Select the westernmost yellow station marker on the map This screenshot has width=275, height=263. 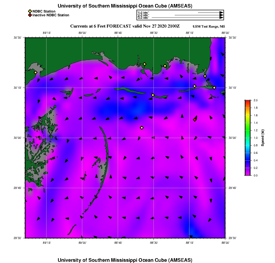pos(35,72)
